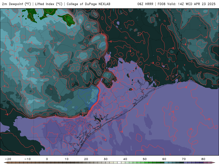The height and width of the screenshot is (164, 219).
Task: Select the "40" colorbar tick label
Action: pyautogui.click(x=125, y=159)
